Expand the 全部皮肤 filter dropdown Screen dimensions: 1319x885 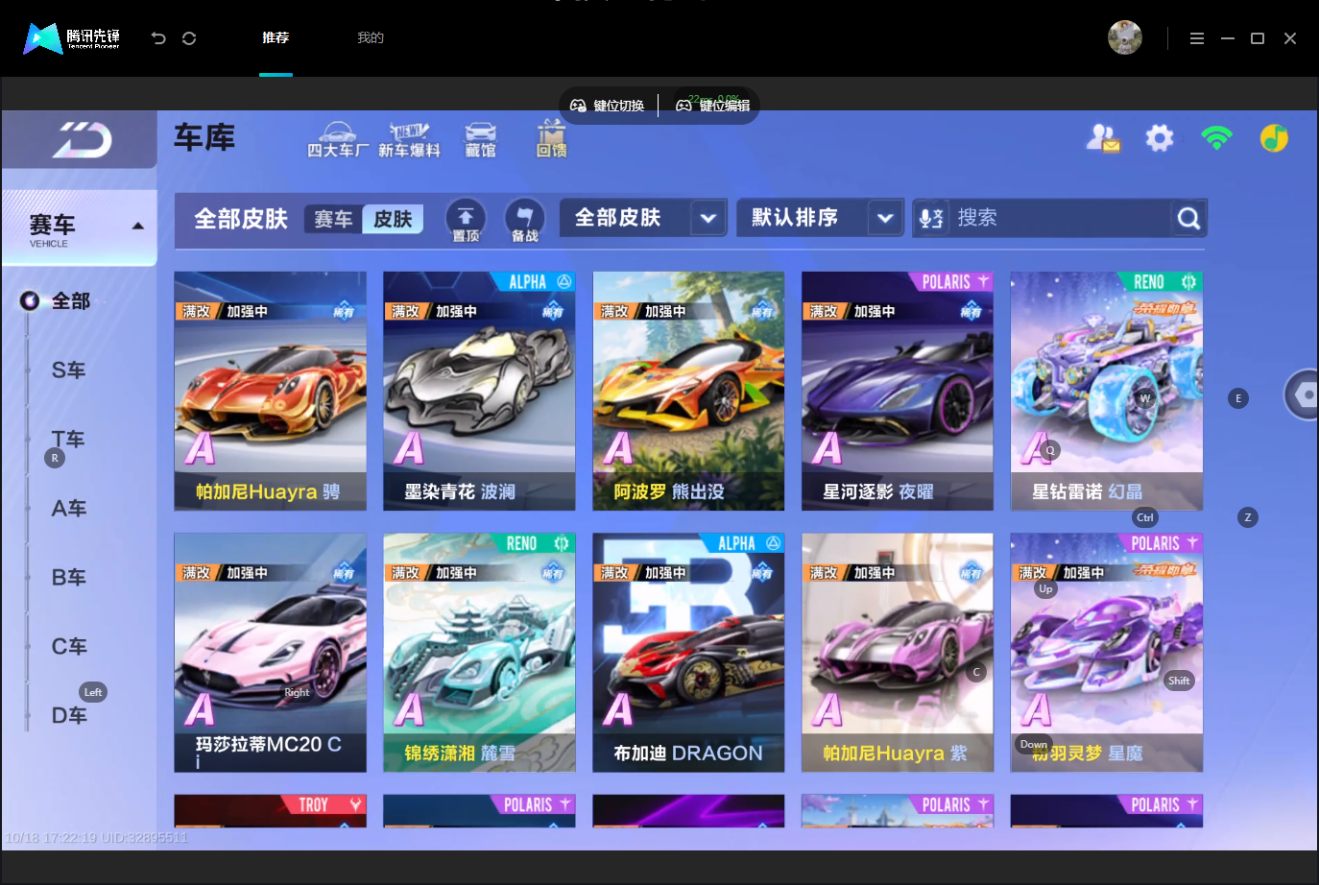tap(644, 218)
